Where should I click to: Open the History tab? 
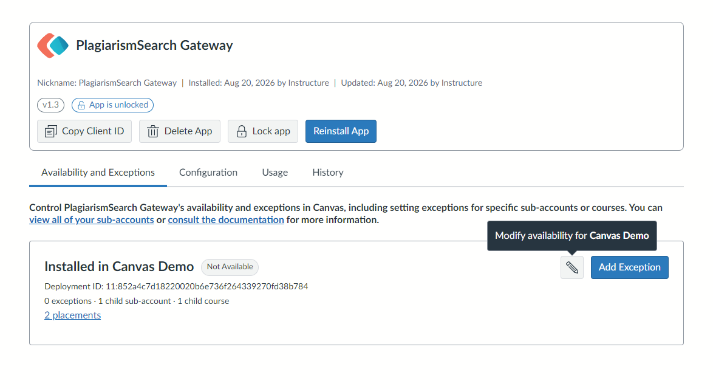328,173
